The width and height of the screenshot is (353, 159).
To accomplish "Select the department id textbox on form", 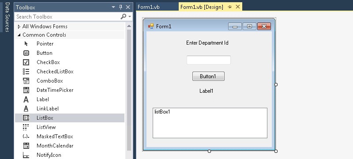I will click(208, 60).
